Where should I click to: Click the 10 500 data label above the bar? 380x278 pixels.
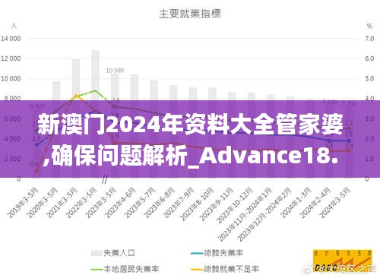point(115,71)
